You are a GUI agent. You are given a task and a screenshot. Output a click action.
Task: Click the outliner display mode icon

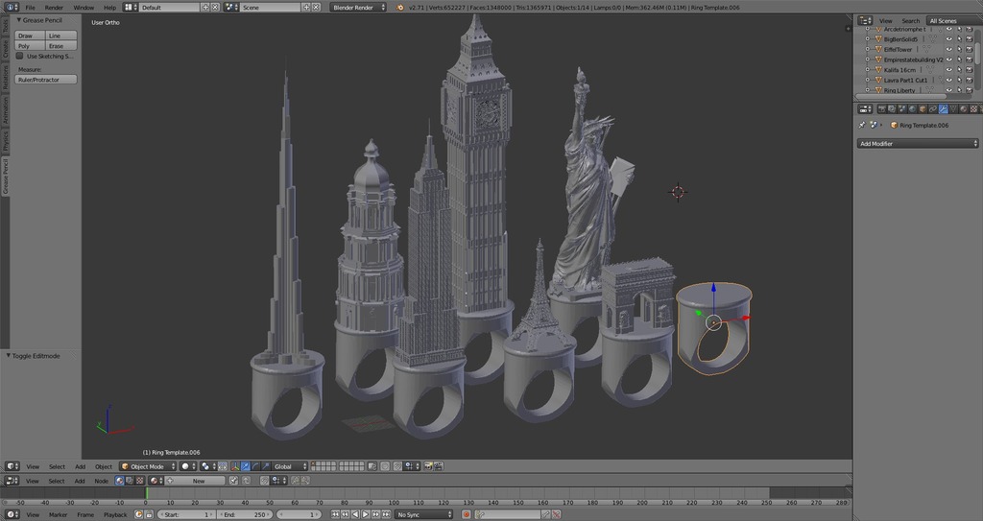click(865, 21)
